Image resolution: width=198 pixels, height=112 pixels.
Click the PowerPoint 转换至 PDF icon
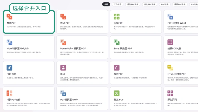(63, 42)
